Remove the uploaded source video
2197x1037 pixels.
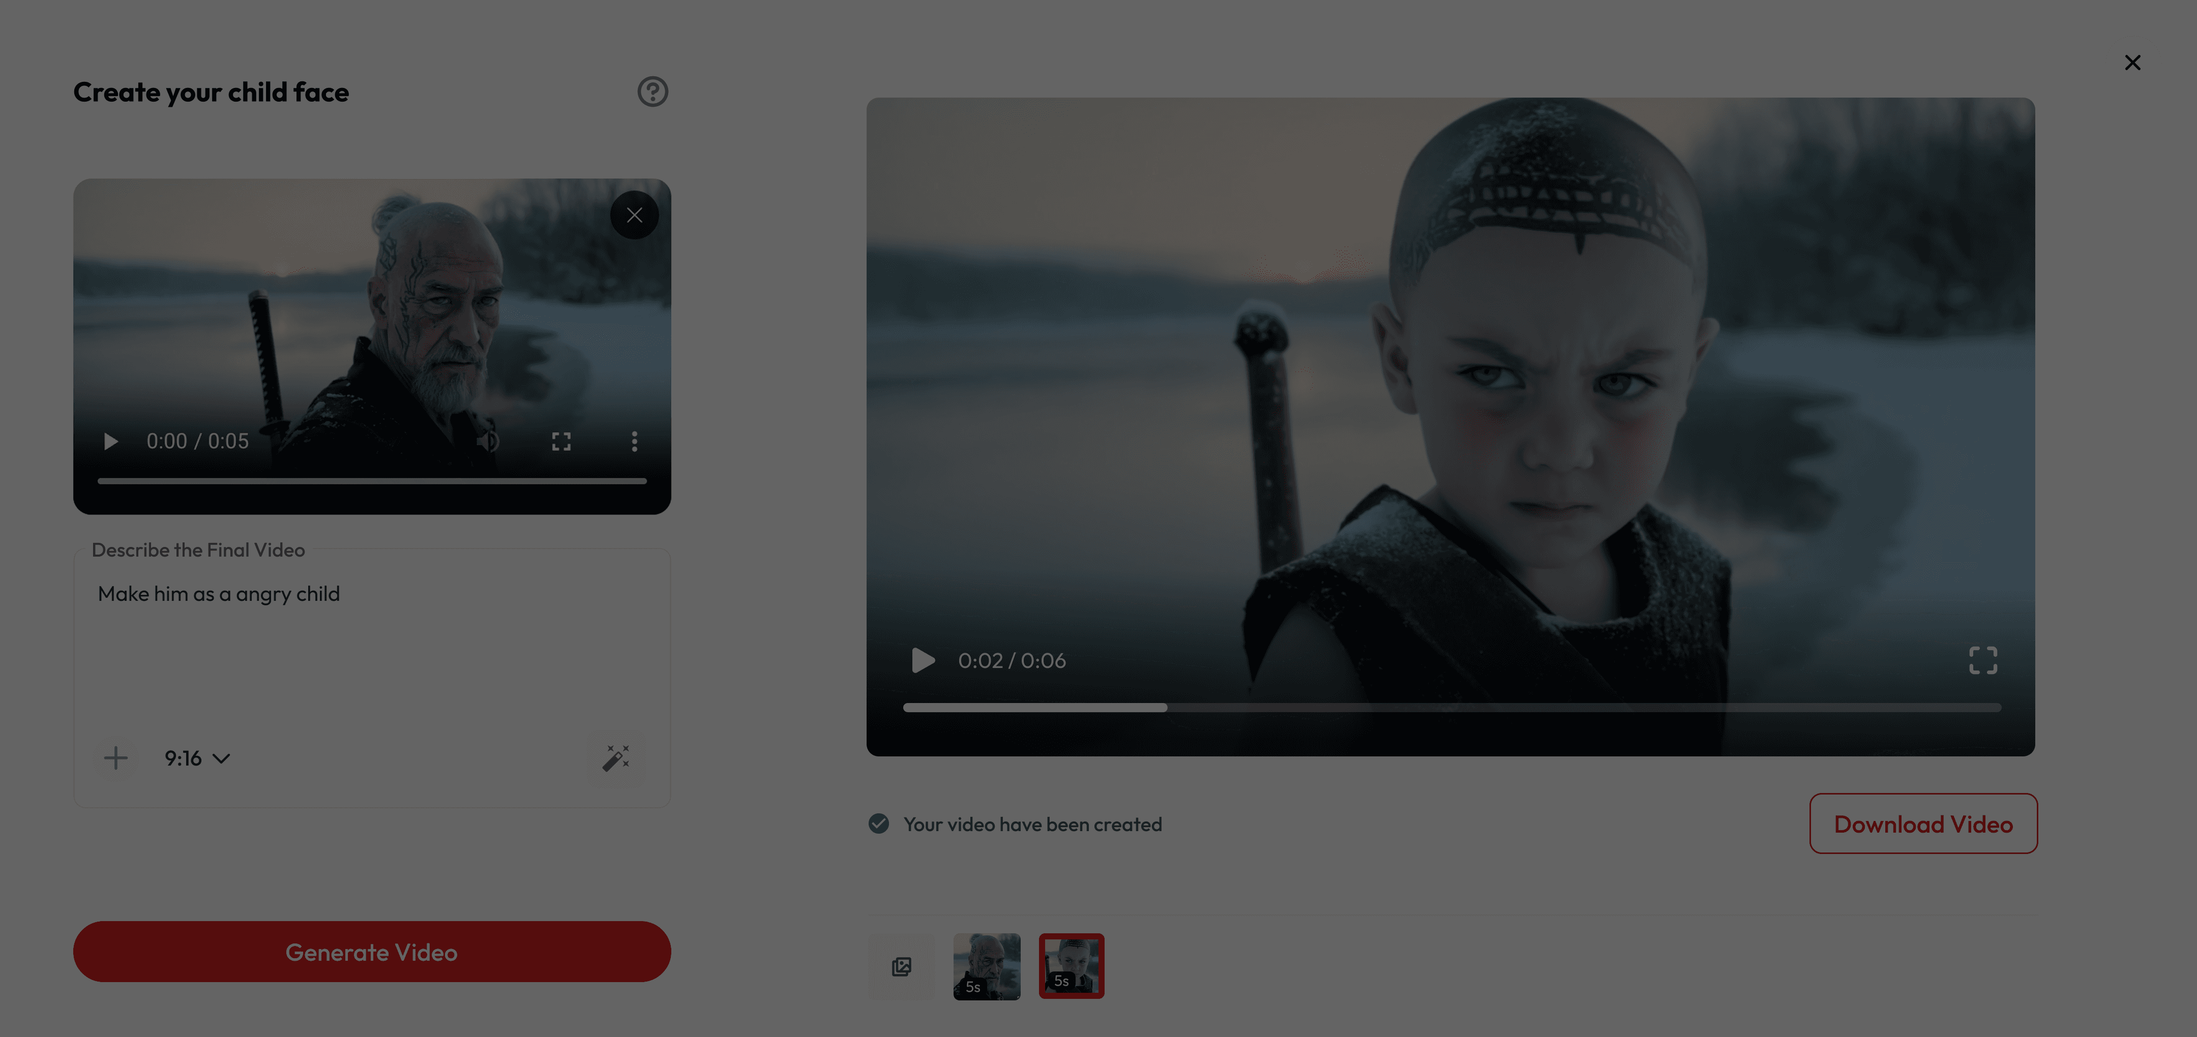coord(634,215)
